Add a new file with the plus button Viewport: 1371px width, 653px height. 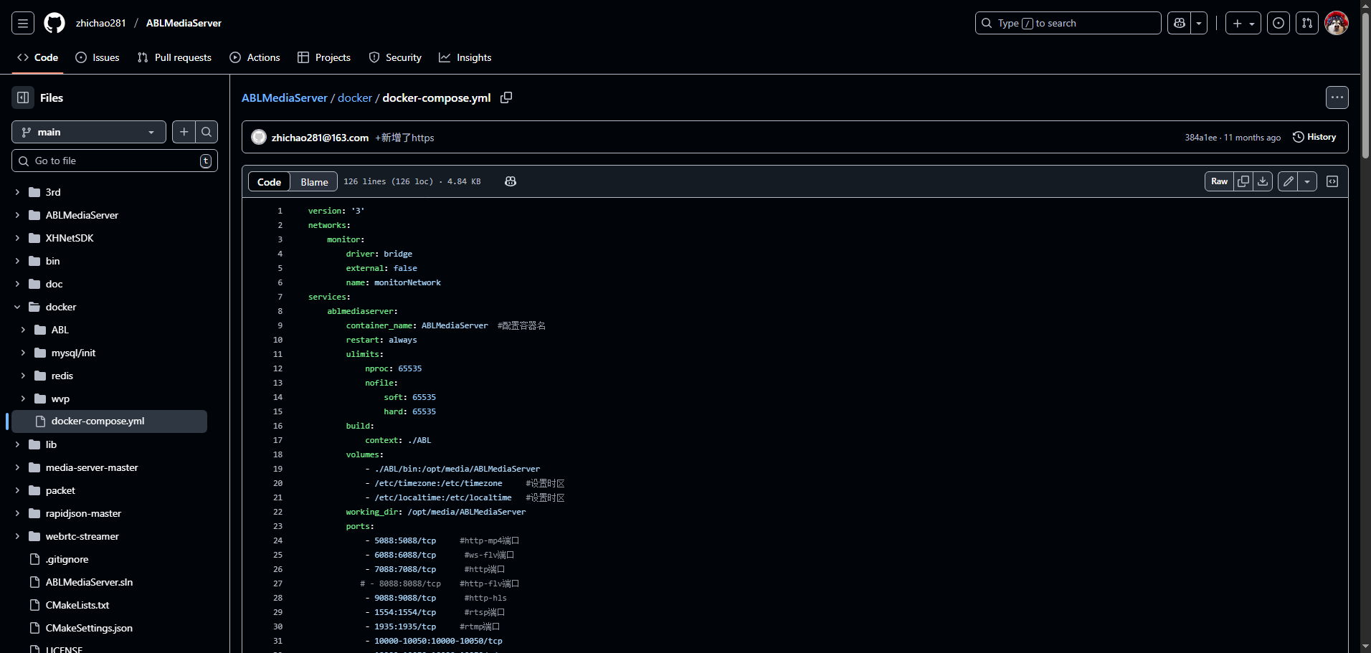point(184,132)
